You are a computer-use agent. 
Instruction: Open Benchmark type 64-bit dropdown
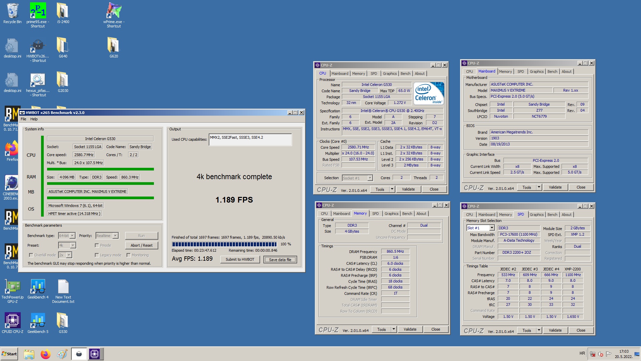(x=72, y=236)
